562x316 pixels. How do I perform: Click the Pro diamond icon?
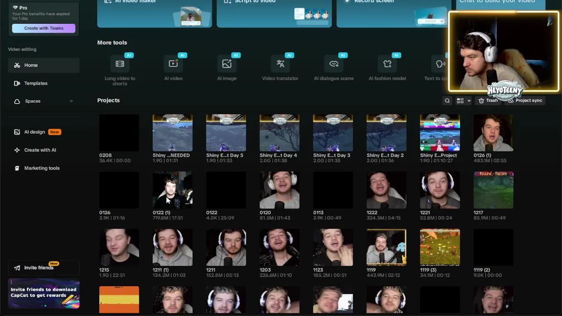coord(15,7)
